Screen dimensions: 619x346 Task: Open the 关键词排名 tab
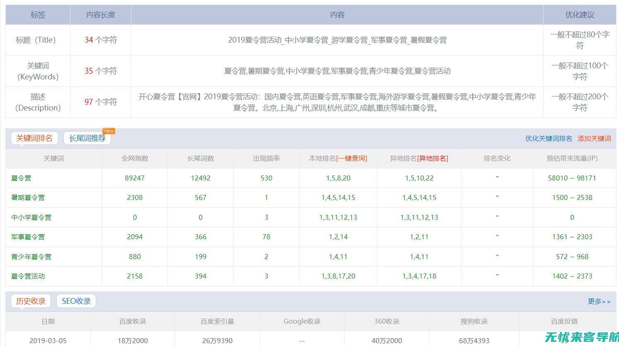pos(34,138)
